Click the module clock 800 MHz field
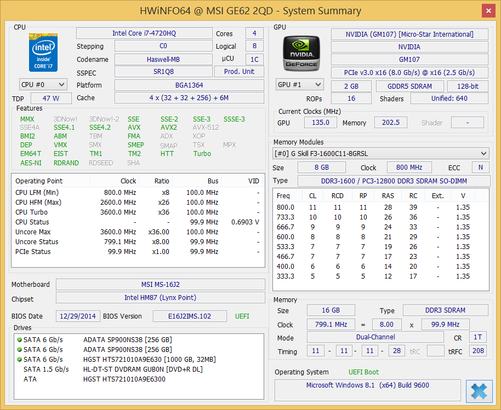Image resolution: width=501 pixels, height=410 pixels. [x=409, y=167]
